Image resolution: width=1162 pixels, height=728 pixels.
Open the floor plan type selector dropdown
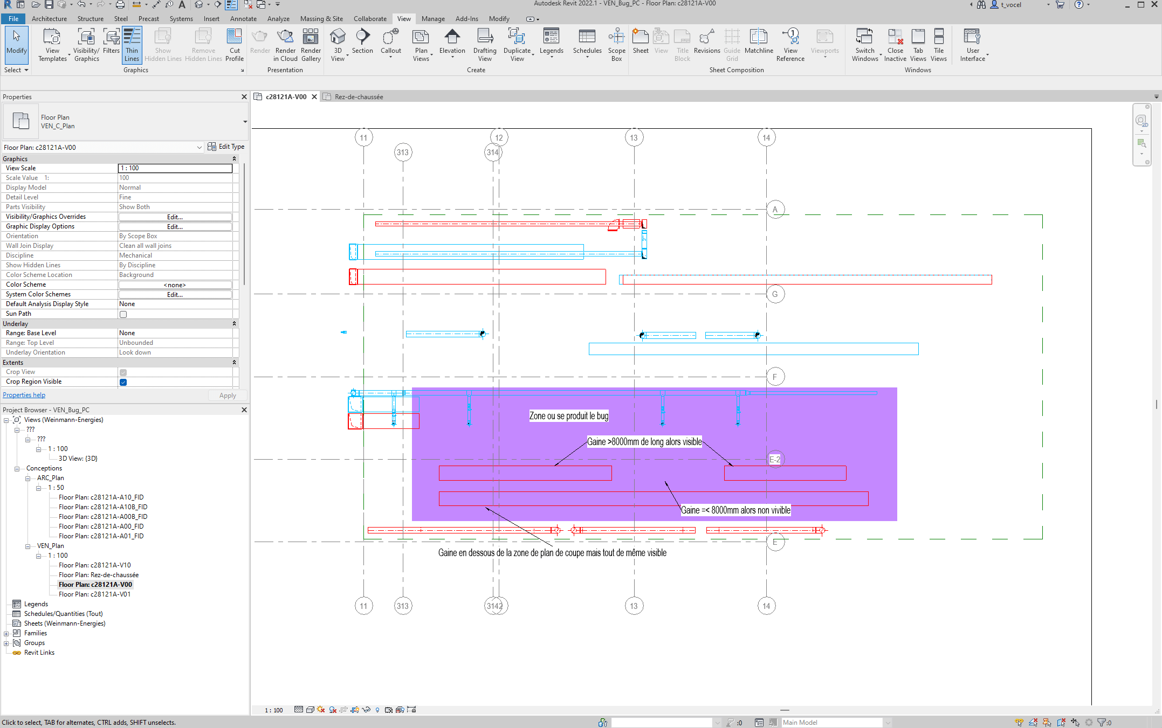[x=200, y=147]
